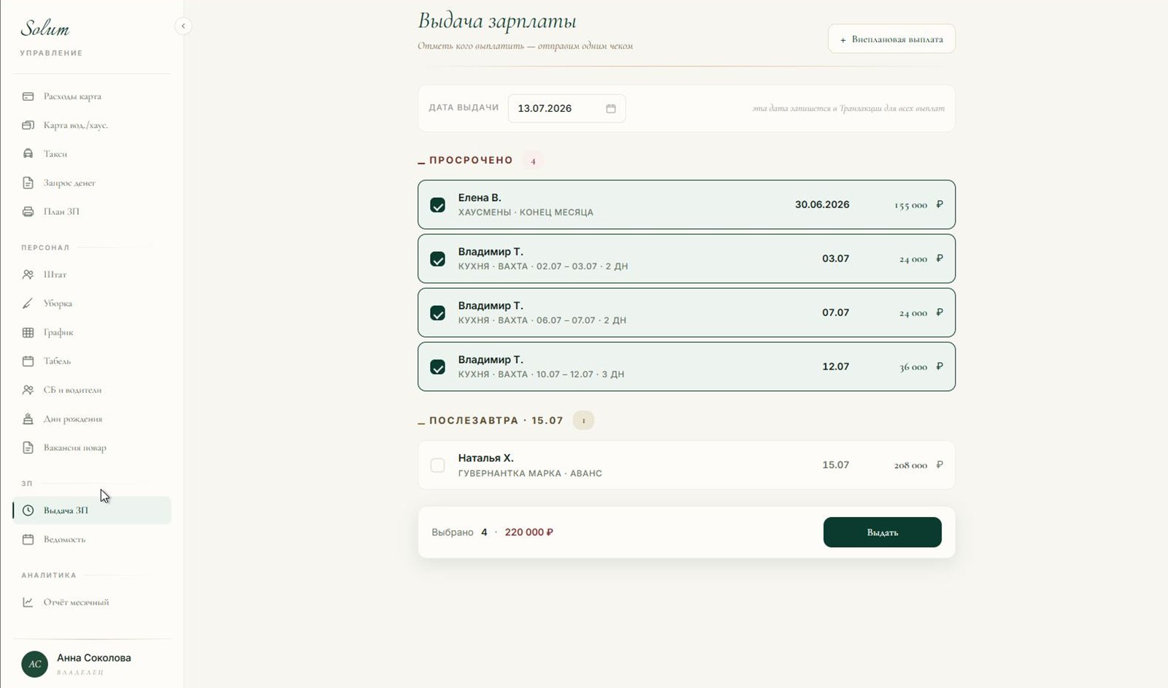This screenshot has width=1168, height=688.
Task: Click Хаусмены · Конец месяца subtitle
Action: coord(526,213)
